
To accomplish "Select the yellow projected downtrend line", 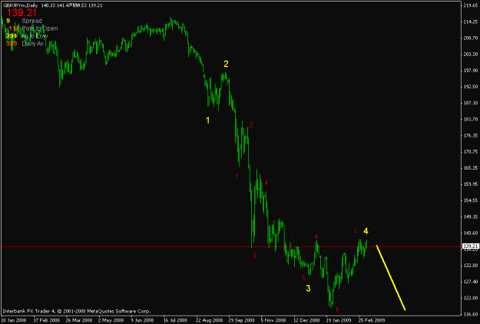I will (391, 278).
